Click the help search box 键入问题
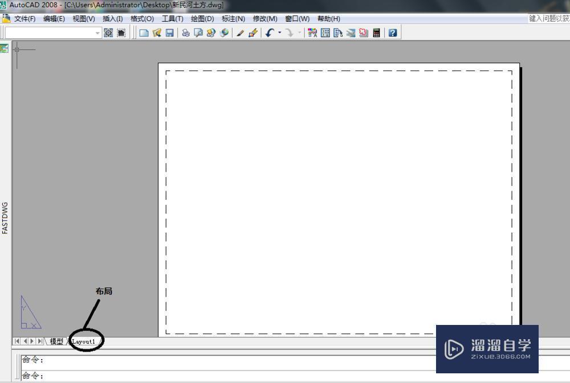Viewport: 570px width, 383px height. tap(549, 19)
